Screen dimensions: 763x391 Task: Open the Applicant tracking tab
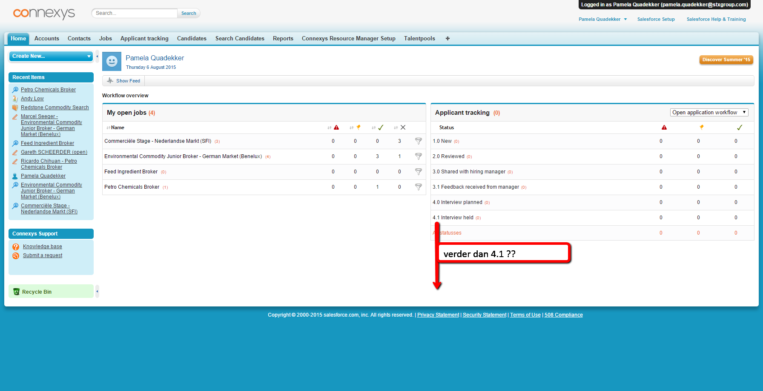point(144,39)
